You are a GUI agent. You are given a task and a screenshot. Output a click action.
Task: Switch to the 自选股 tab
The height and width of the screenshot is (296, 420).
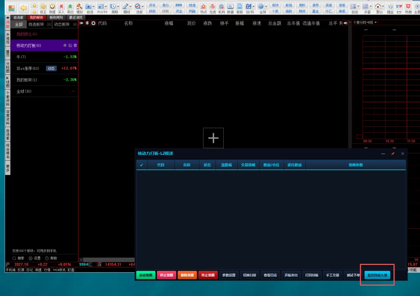pyautogui.click(x=19, y=17)
